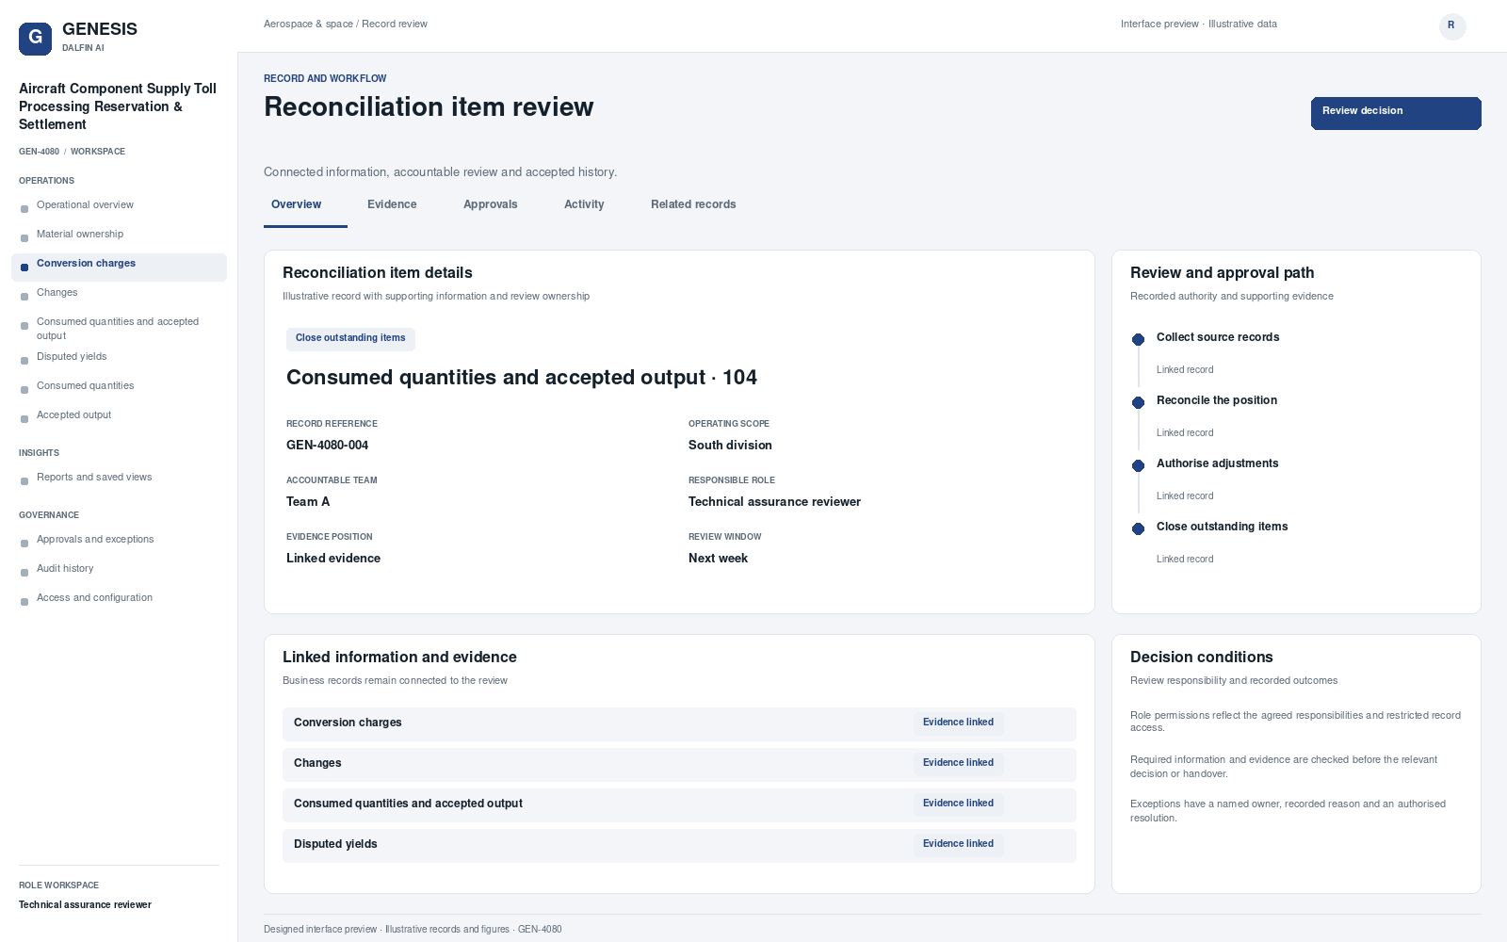
Task: Open the Approvals tab
Action: pos(490,204)
